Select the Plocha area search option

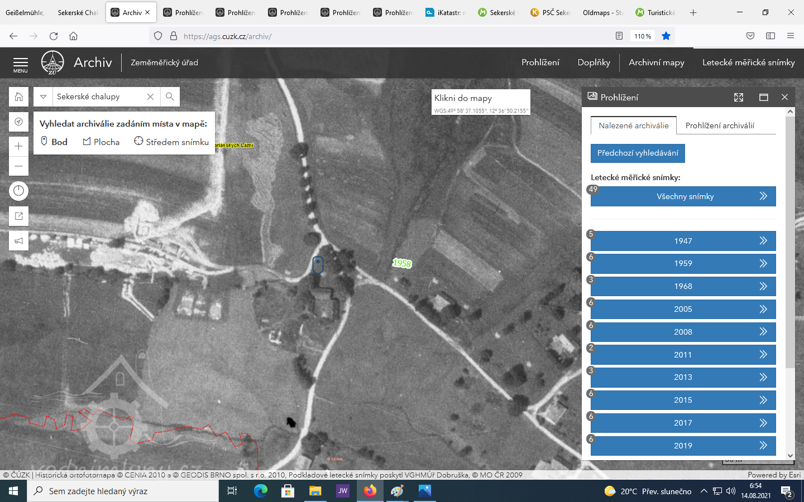(101, 142)
